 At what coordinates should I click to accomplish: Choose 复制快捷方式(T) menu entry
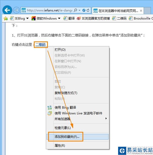pos(78,93)
